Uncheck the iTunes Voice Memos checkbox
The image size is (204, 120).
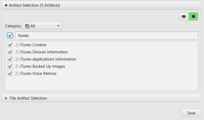(10, 74)
